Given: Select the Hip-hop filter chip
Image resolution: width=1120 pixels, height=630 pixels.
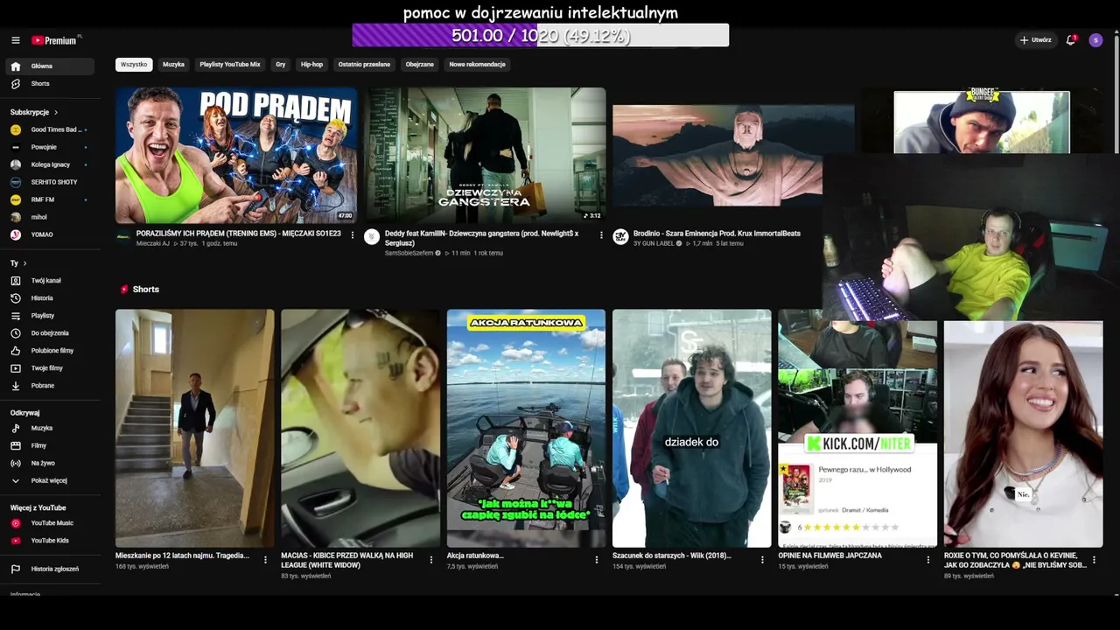Looking at the screenshot, I should coord(311,65).
